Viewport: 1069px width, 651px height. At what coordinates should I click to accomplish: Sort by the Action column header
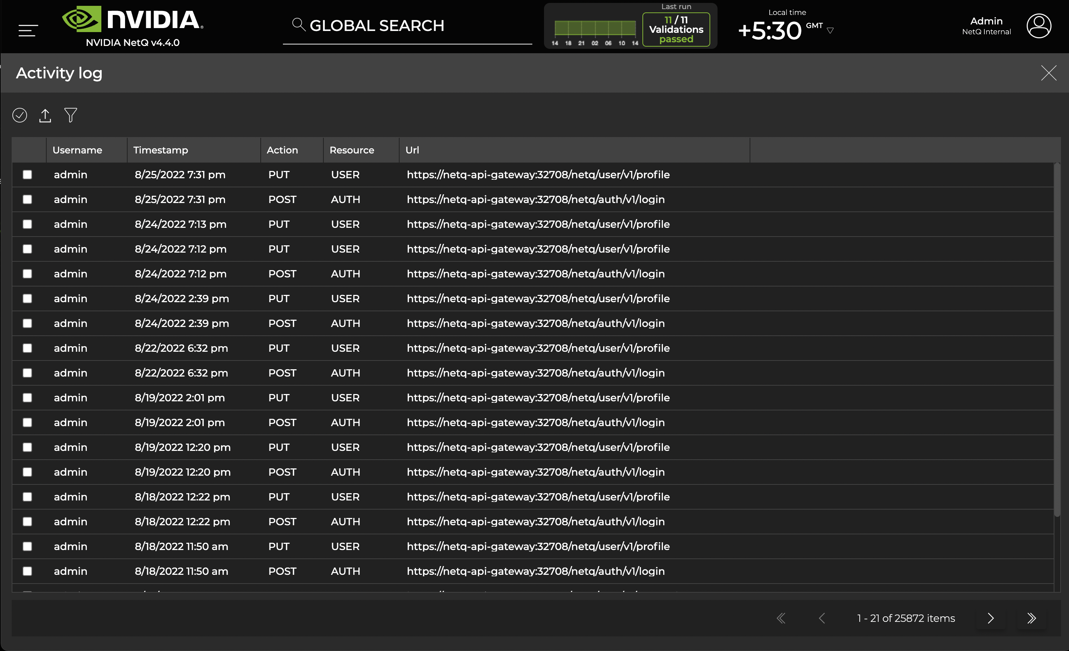click(282, 150)
